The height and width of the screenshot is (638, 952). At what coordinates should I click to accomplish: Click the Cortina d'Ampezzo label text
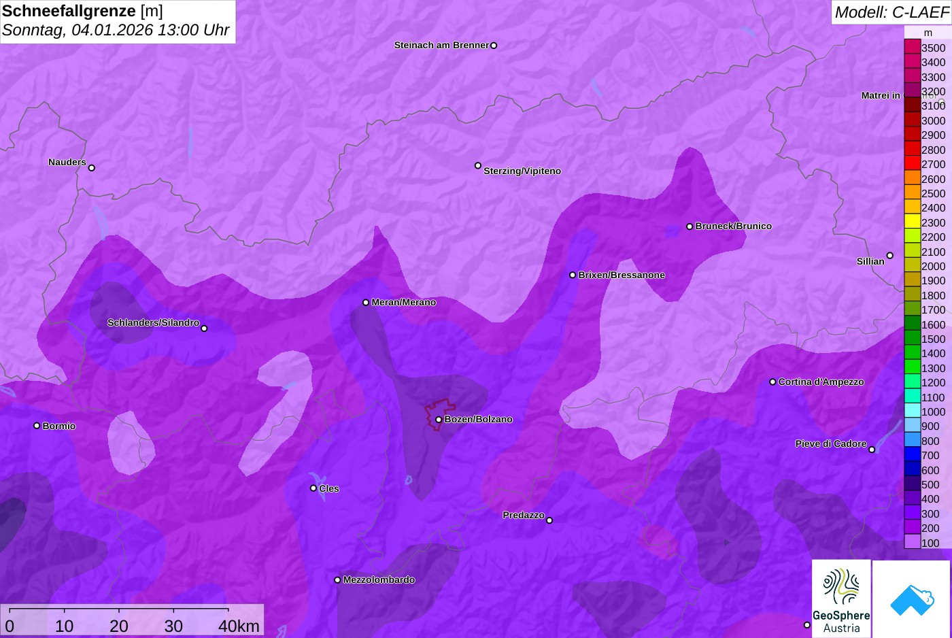821,382
